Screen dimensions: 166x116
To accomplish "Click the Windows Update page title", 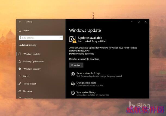I will [x=85, y=30].
